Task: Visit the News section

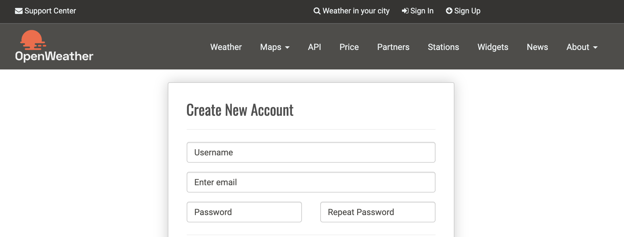Action: click(x=537, y=47)
